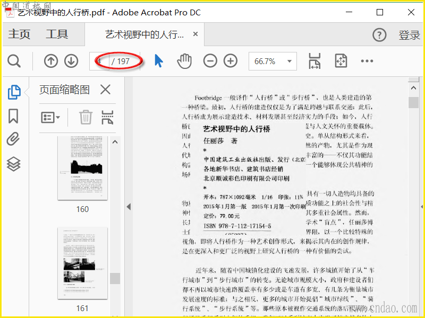Open the search magnifier tool
Screen dimensions: 425x318
(x=14, y=61)
